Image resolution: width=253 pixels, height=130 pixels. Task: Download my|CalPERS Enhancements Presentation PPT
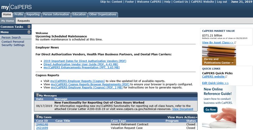click(x=82, y=68)
